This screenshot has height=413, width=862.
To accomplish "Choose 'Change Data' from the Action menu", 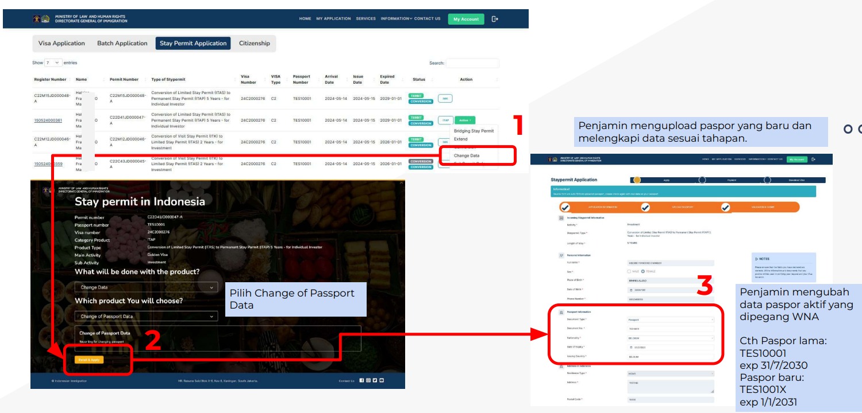I will pos(467,155).
